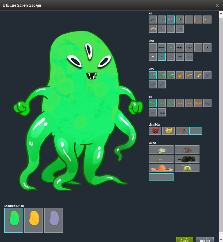Pick the highlighted green tentacle legs
The height and width of the screenshot is (242, 223).
(152, 103)
